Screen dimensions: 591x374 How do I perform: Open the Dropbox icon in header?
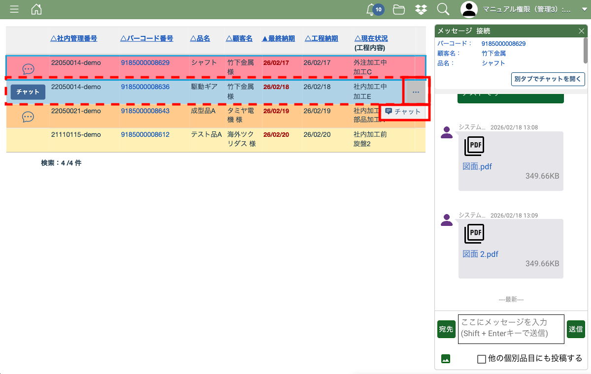point(421,9)
